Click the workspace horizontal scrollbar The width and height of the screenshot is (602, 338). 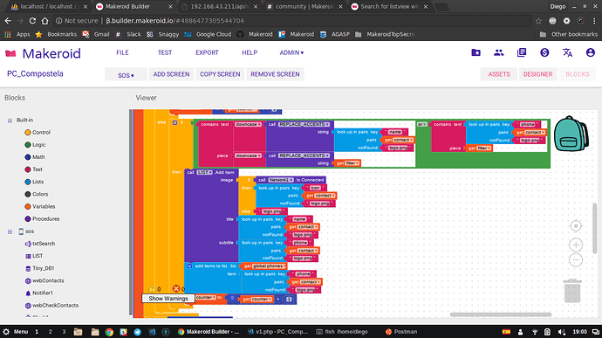501,314
